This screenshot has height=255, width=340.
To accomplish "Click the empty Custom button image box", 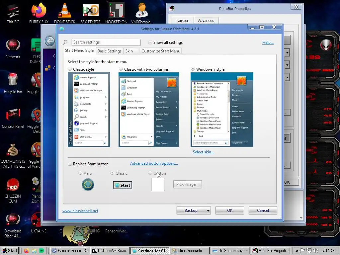I will coord(158,185).
